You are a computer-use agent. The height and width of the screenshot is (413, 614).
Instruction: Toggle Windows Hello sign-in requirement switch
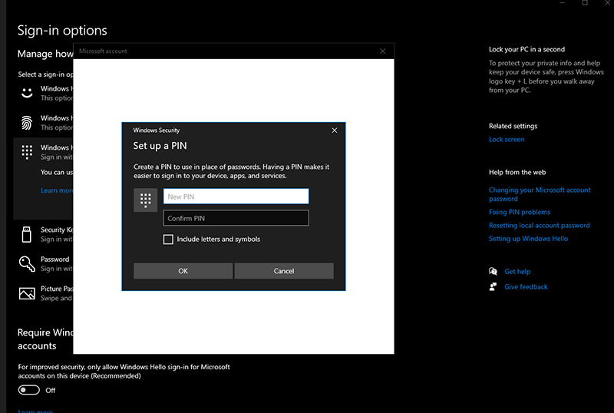(x=28, y=390)
